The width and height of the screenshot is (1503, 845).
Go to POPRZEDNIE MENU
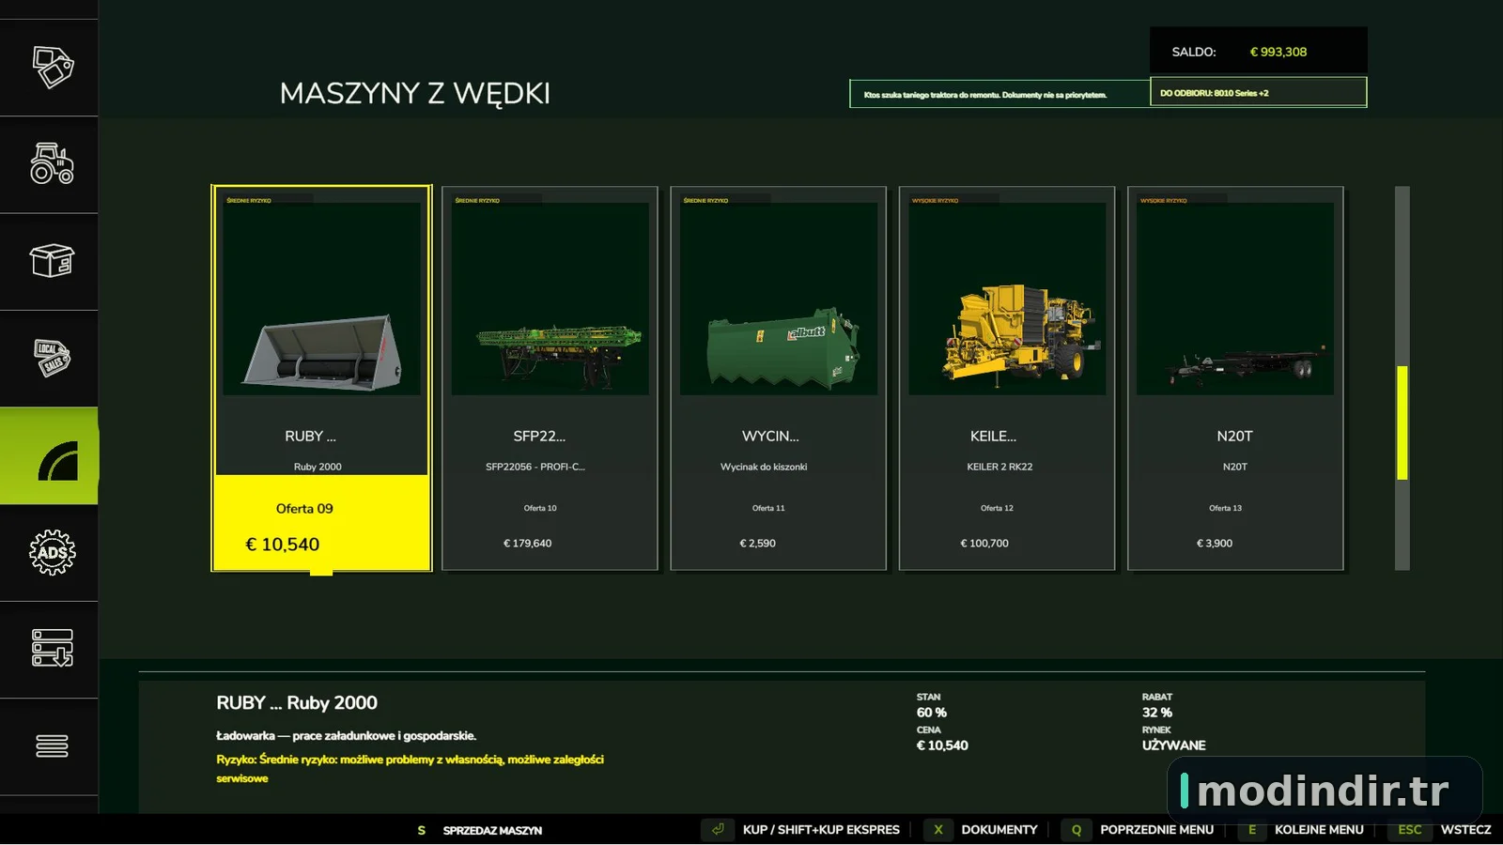(1156, 830)
